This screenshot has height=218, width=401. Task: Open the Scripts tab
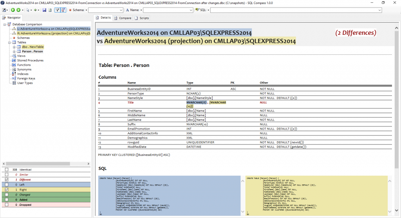[141, 18]
